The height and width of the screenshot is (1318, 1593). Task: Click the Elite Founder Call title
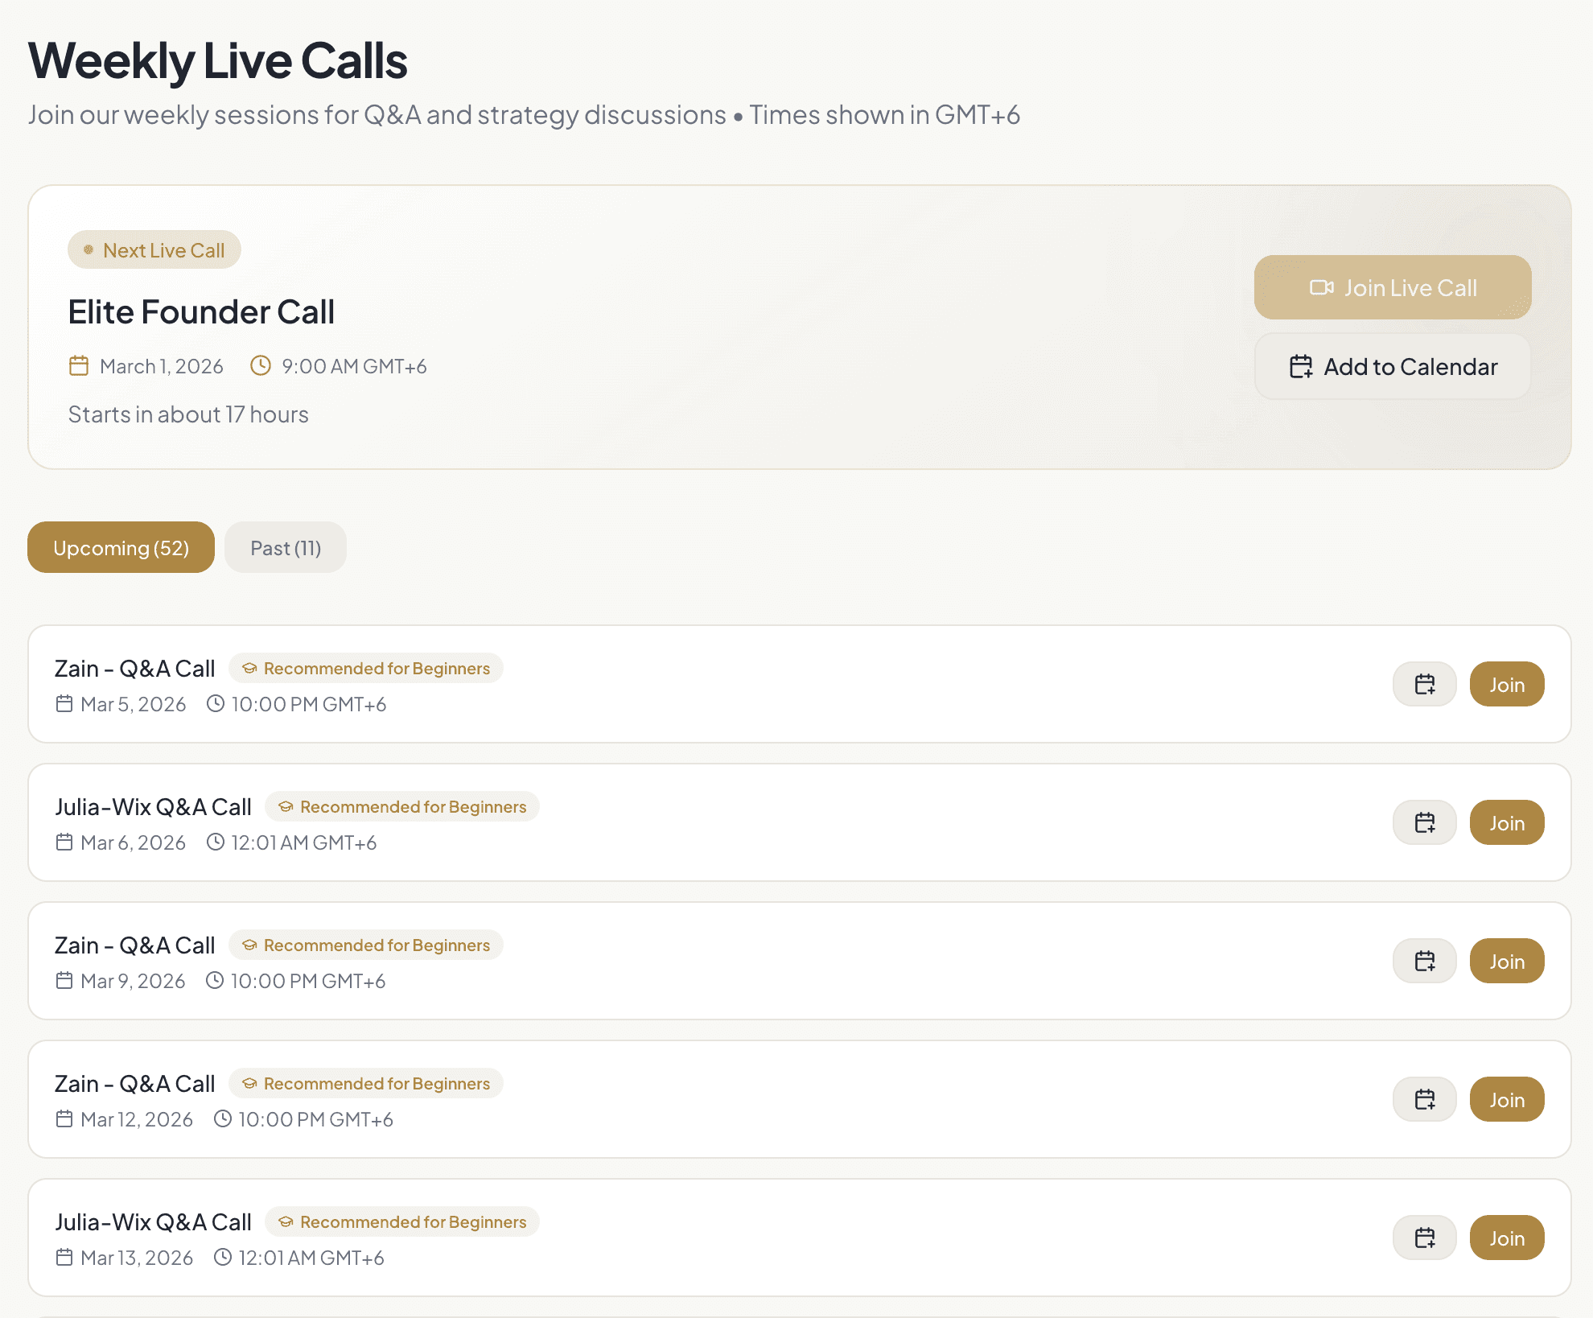(201, 312)
